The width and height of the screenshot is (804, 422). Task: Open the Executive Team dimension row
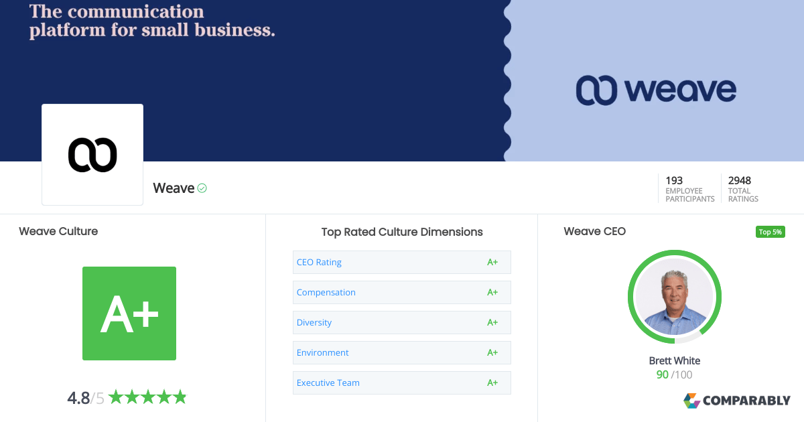click(x=402, y=382)
